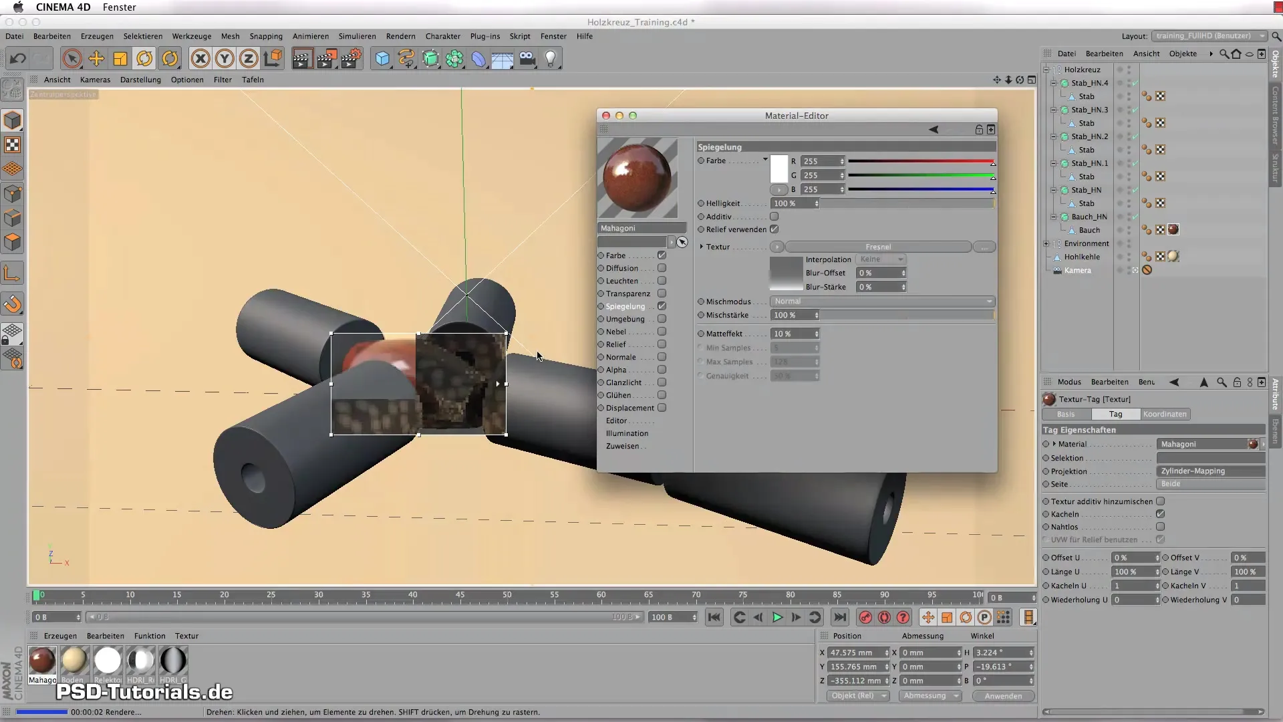Screen dimensions: 1283x722
Task: Select the Scale tool icon
Action: click(x=120, y=59)
